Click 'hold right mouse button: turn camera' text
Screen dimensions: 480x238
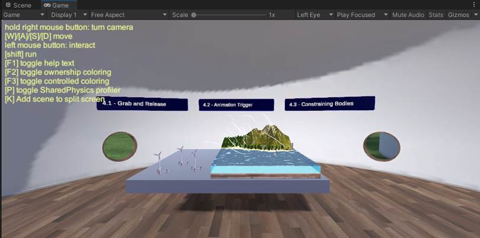pyautogui.click(x=69, y=27)
